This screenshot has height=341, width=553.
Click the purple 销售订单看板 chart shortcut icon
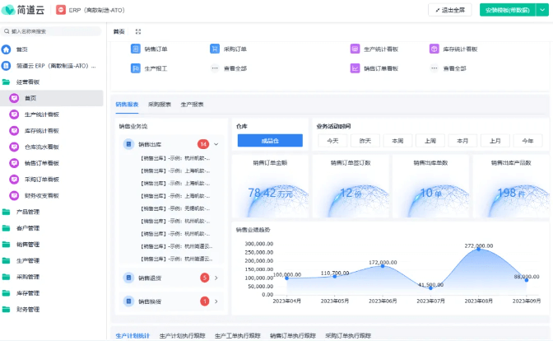355,68
